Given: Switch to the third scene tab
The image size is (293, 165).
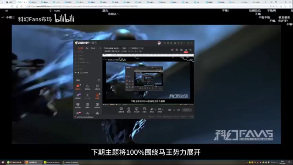Looking at the screenshot, I should coord(93,48).
